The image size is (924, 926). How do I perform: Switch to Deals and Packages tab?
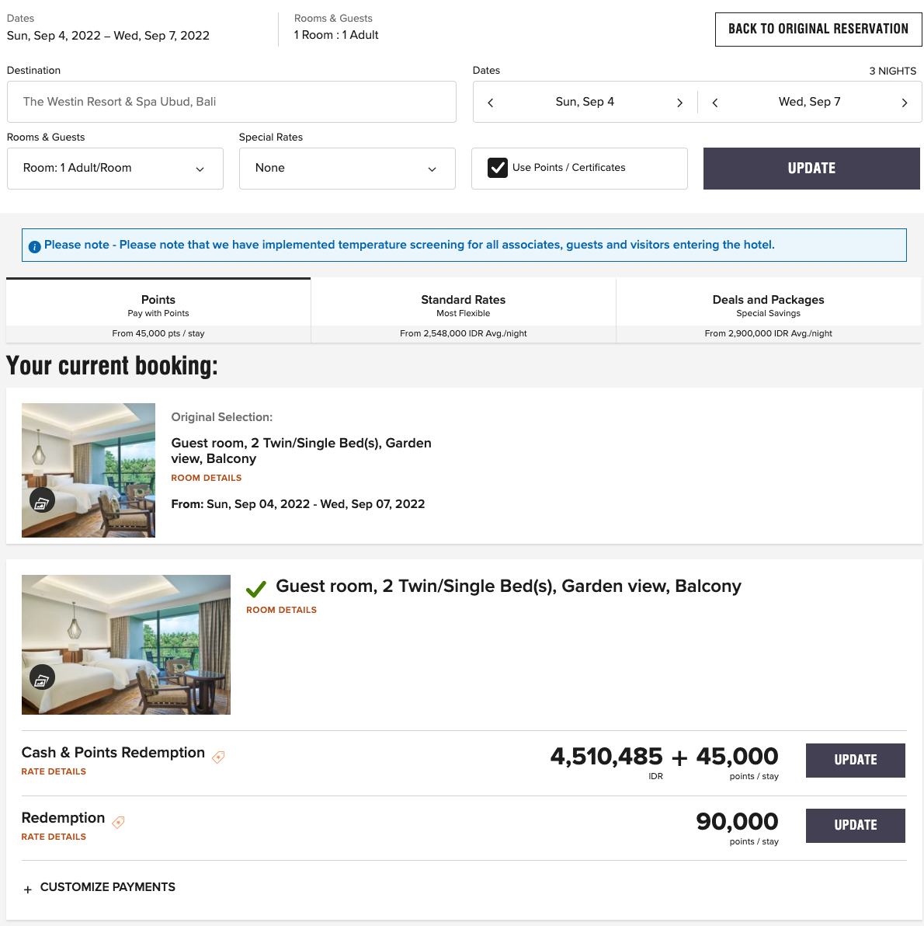(768, 311)
